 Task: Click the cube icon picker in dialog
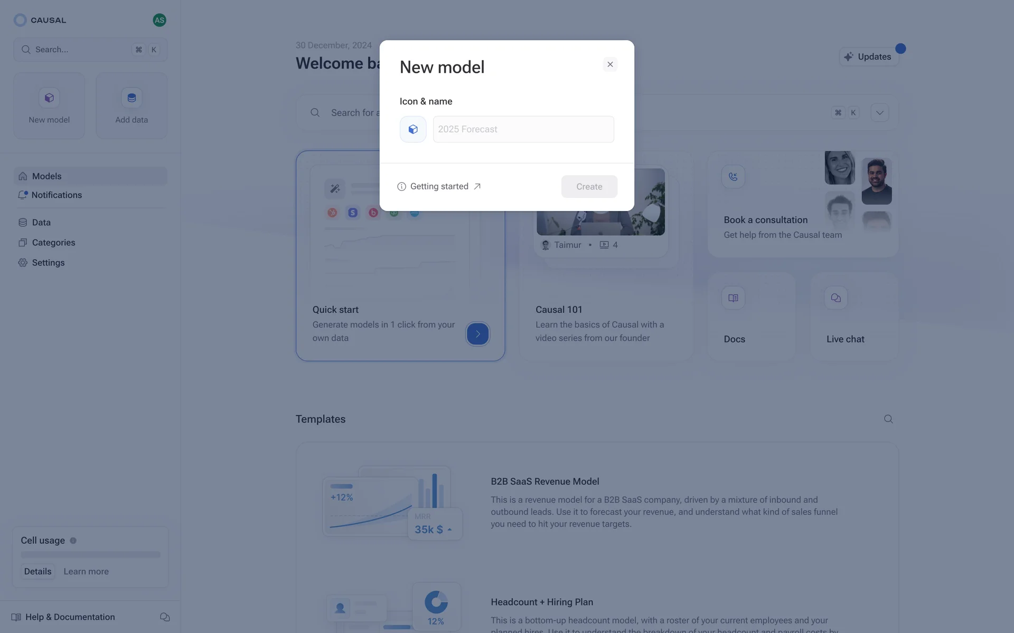tap(413, 129)
